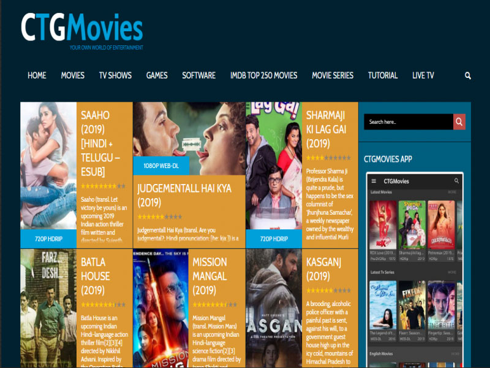Select IMDB Top 250 Movies menu
Screen dimensions: 490x368
tap(263, 75)
